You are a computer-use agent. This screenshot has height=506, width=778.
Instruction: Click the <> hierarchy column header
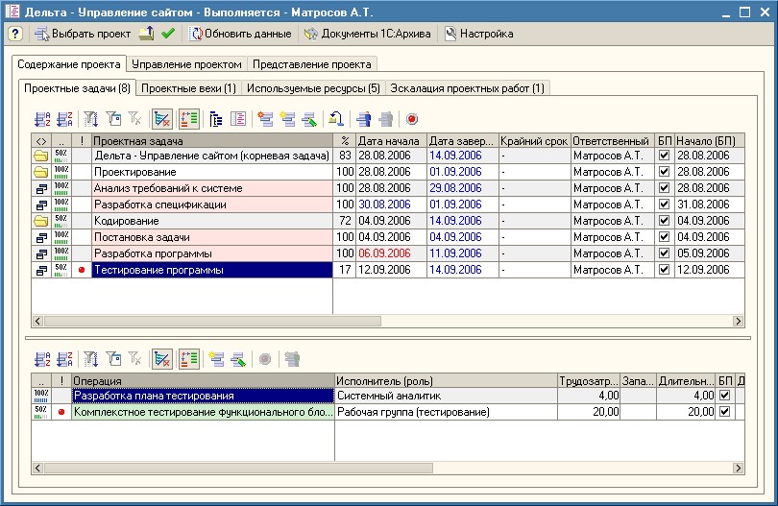point(41,140)
